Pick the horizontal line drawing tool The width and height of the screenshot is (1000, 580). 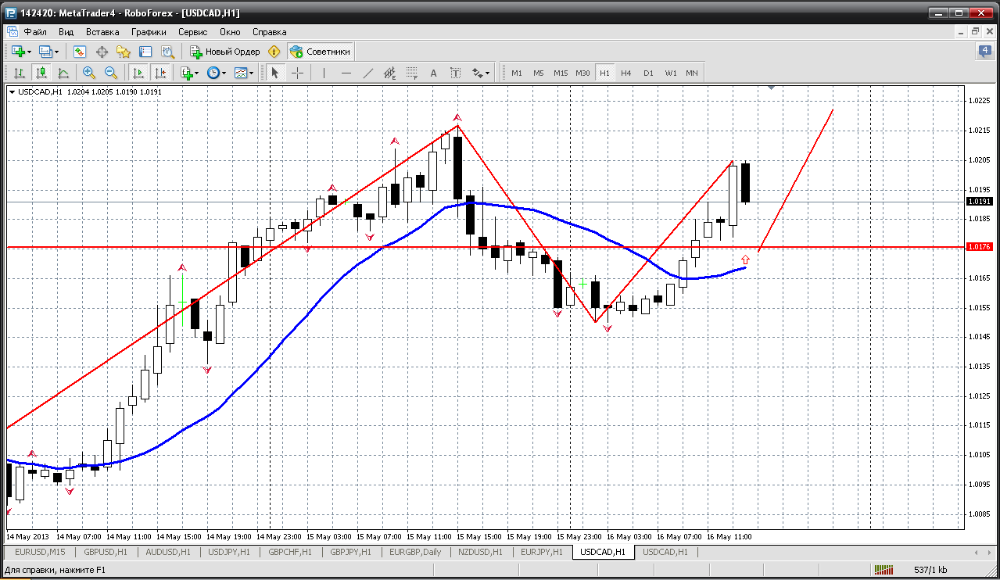(x=346, y=73)
